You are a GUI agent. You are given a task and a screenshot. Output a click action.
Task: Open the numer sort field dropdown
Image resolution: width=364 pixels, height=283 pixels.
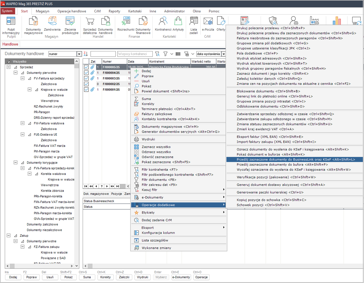79,54
